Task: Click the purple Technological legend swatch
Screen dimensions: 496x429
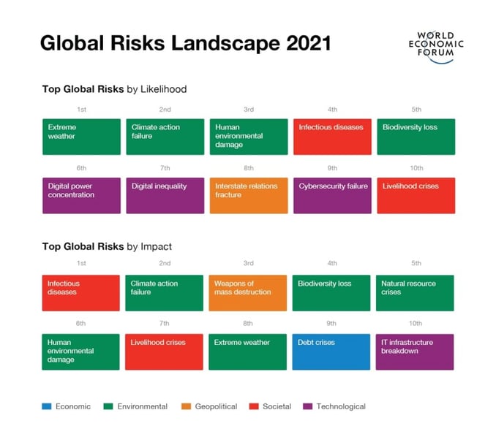Action: [307, 406]
